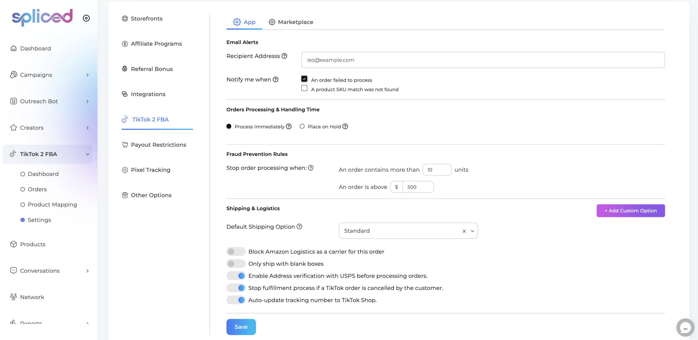Clear the Standard shipping selection
The width and height of the screenshot is (698, 340).
[464, 231]
